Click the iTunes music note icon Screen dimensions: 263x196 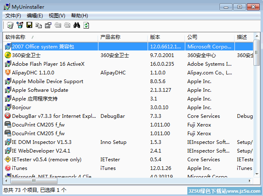point(8,168)
